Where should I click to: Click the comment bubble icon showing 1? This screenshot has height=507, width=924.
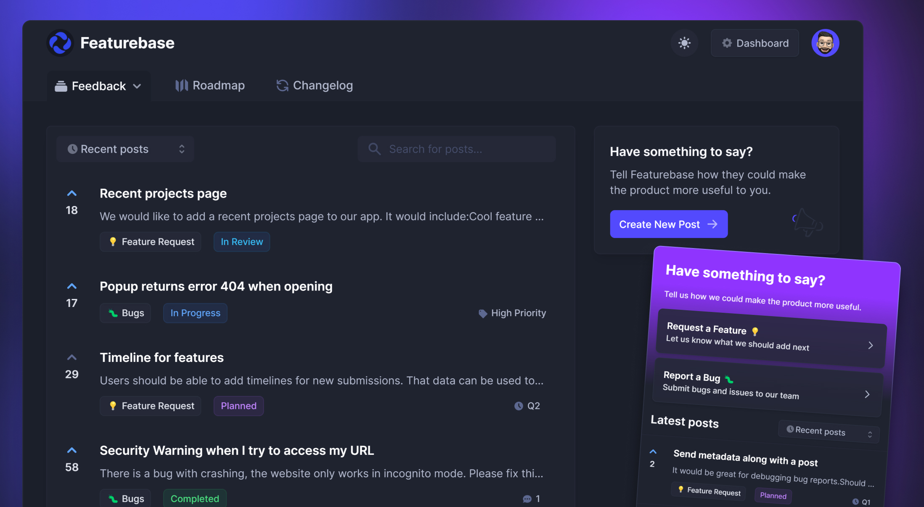pos(527,499)
